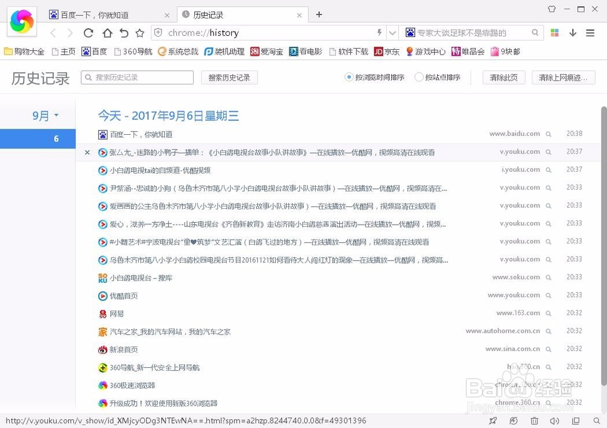Open the address bar dropdown arrow

[392, 33]
